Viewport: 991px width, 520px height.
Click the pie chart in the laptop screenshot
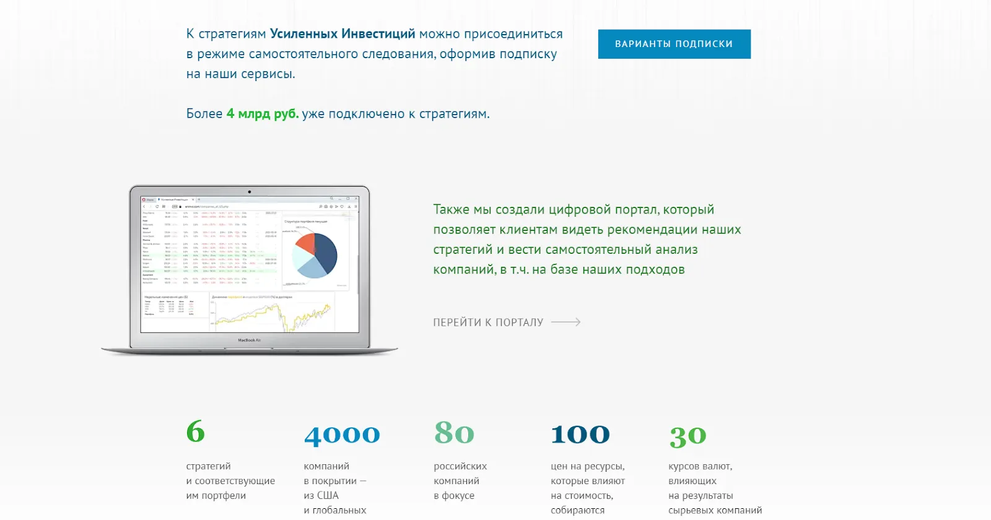(314, 255)
